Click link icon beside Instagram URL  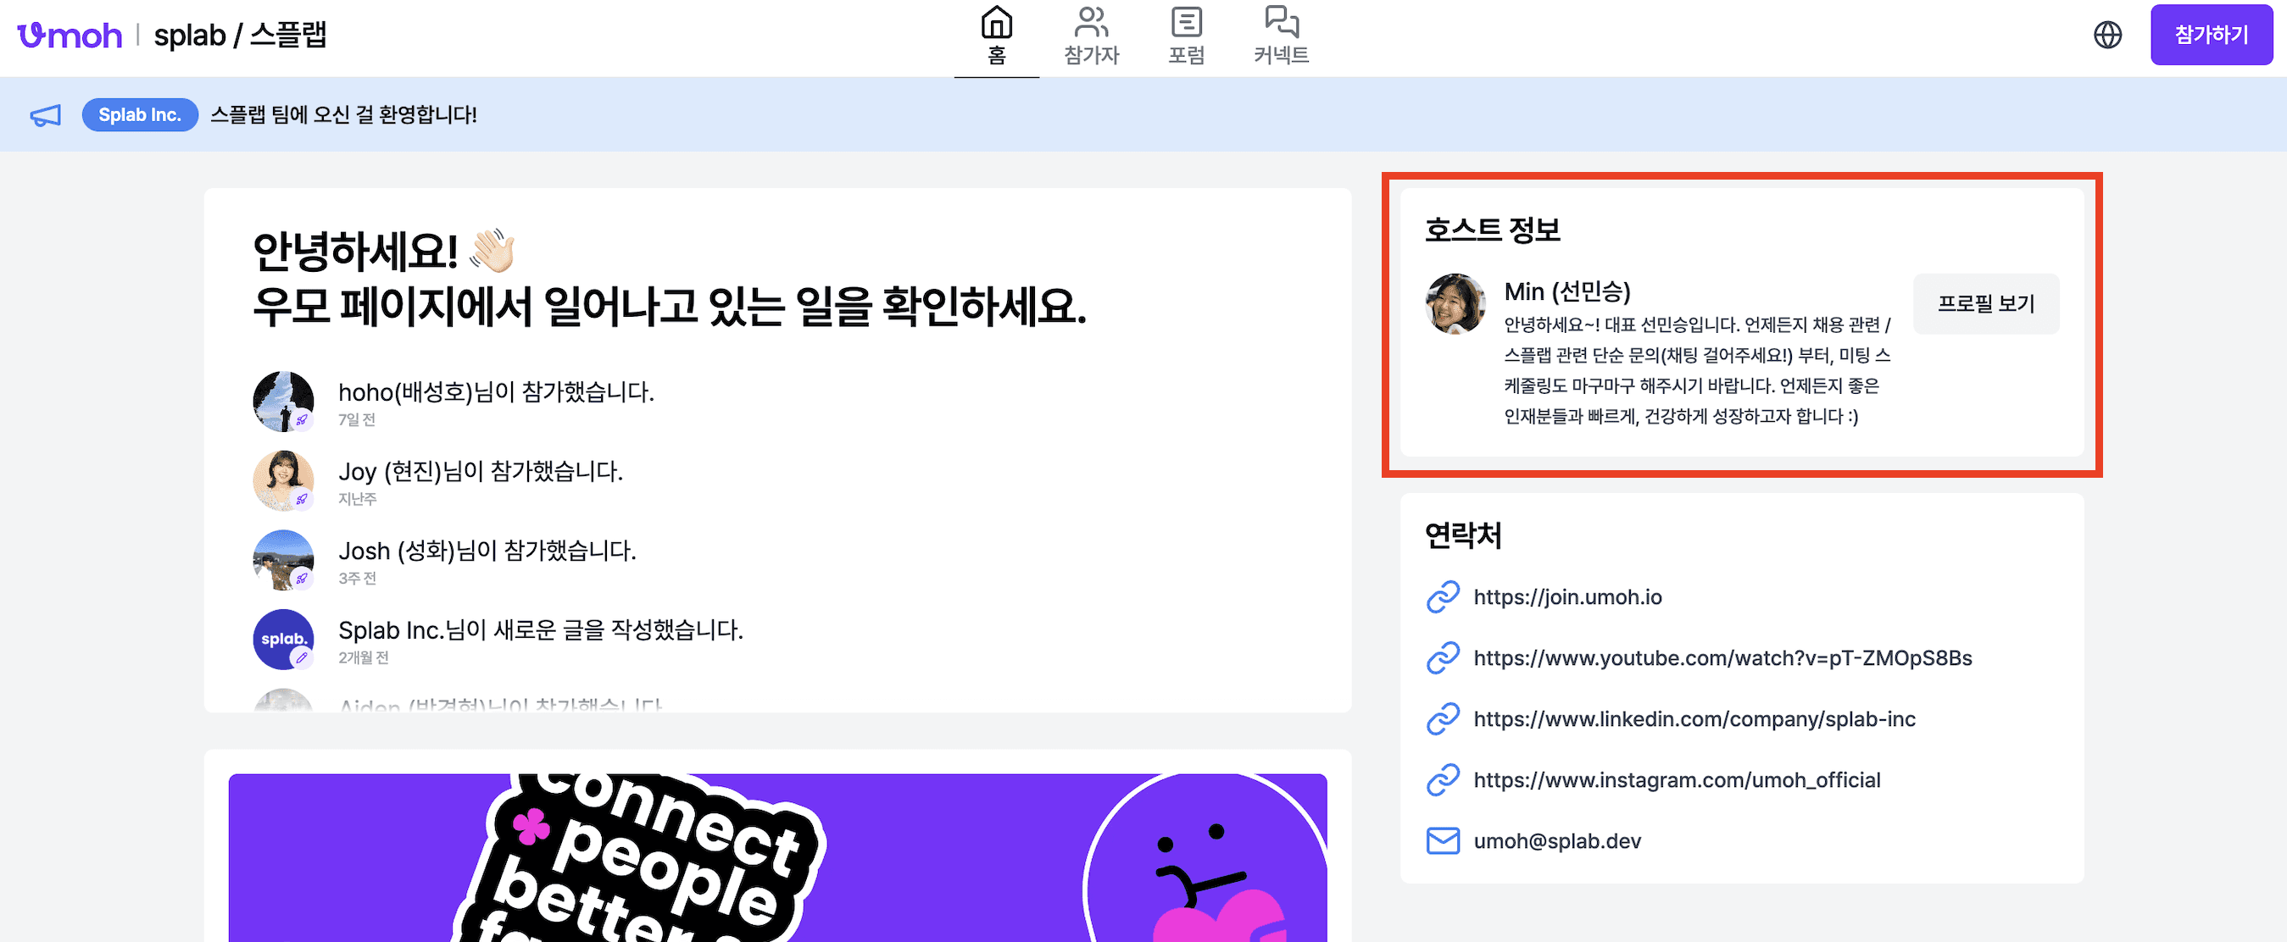coord(1443,779)
